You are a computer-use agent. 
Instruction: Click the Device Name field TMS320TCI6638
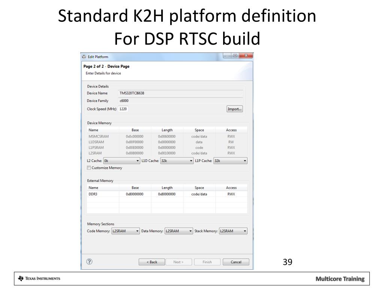[x=180, y=93]
